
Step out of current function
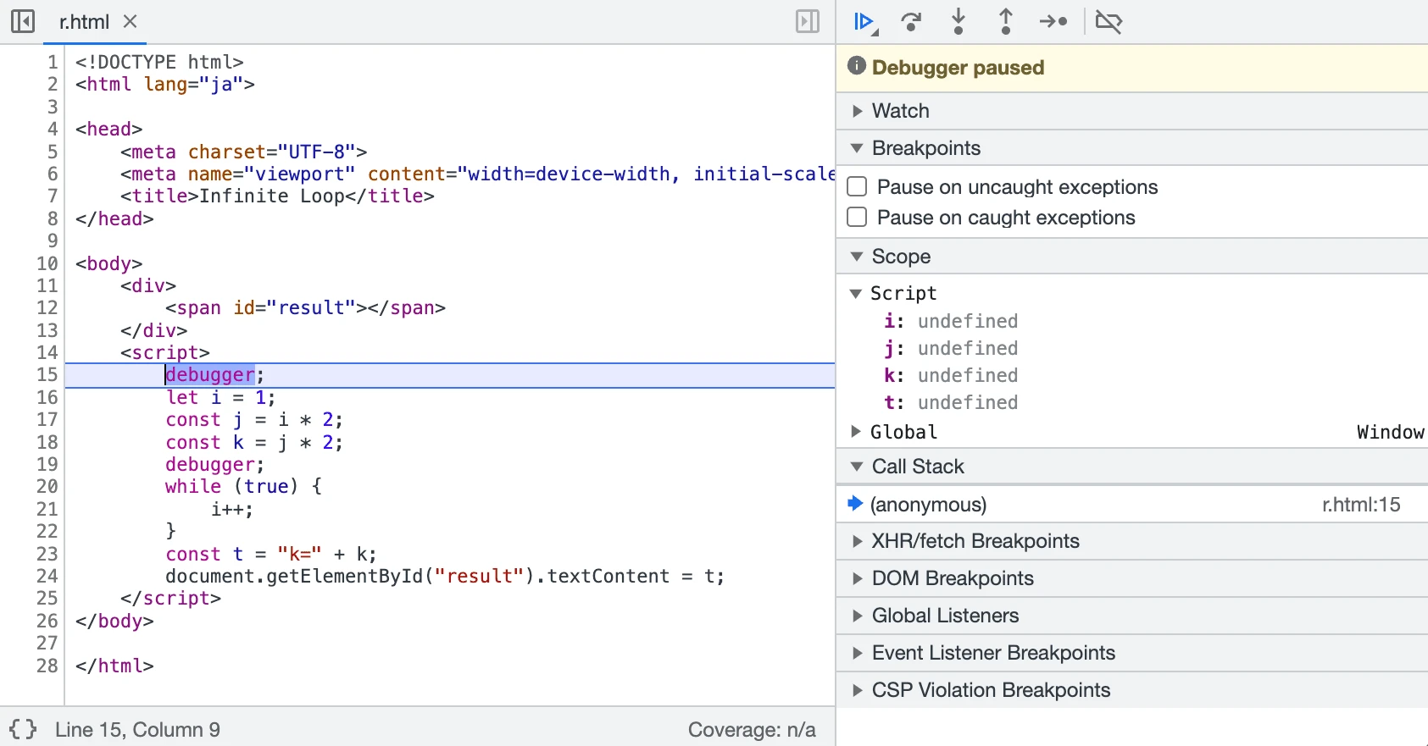tap(1006, 22)
